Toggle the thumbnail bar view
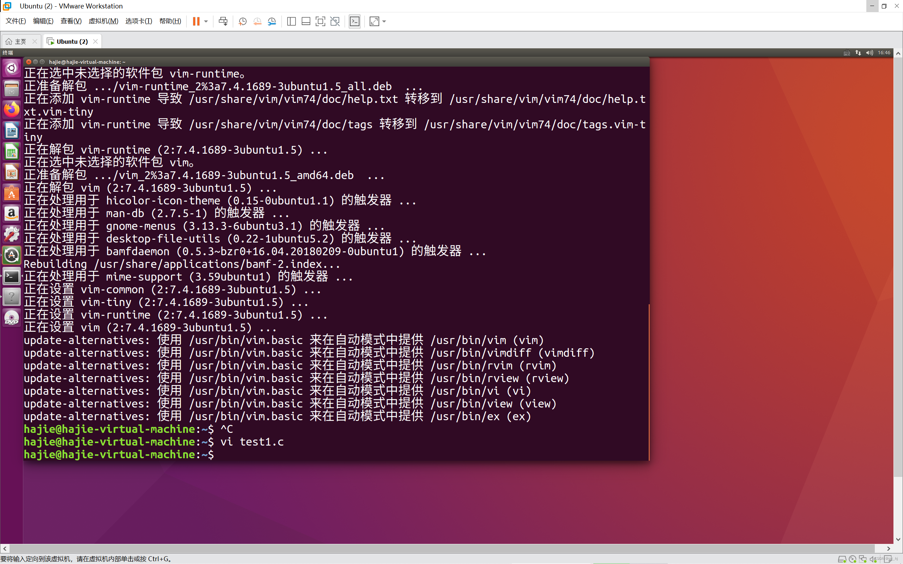903x564 pixels. pos(306,21)
